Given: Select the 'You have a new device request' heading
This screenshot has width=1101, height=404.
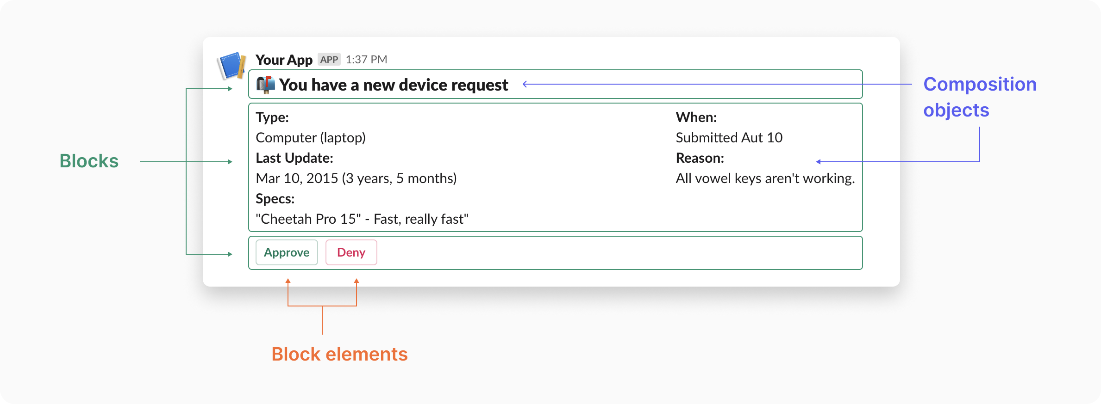Looking at the screenshot, I should coord(393,85).
